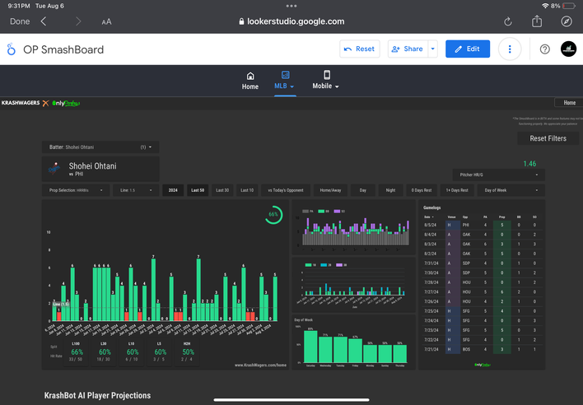Open the MLB page menu
Screen dimensions: 583x405
(285, 81)
